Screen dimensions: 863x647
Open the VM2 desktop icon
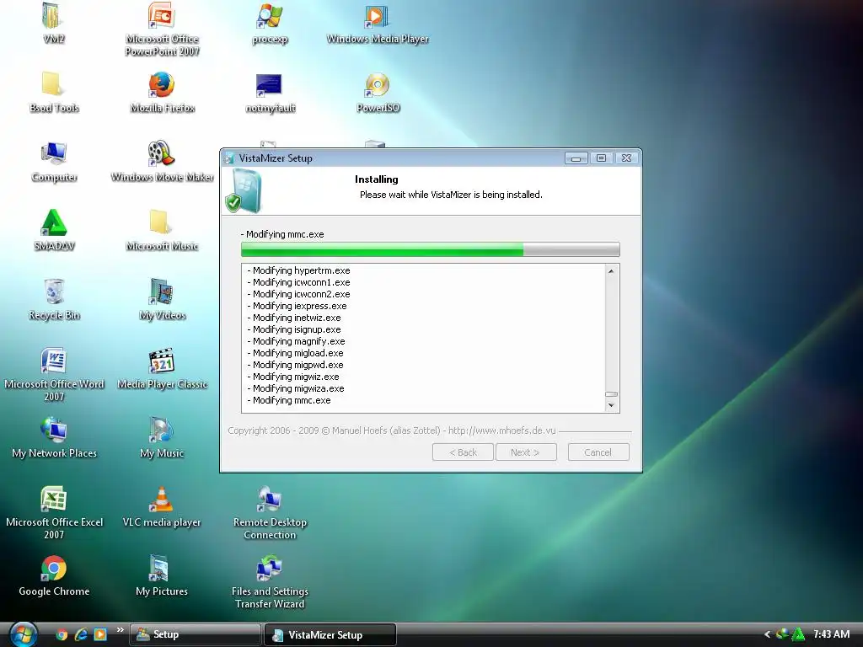[53, 22]
